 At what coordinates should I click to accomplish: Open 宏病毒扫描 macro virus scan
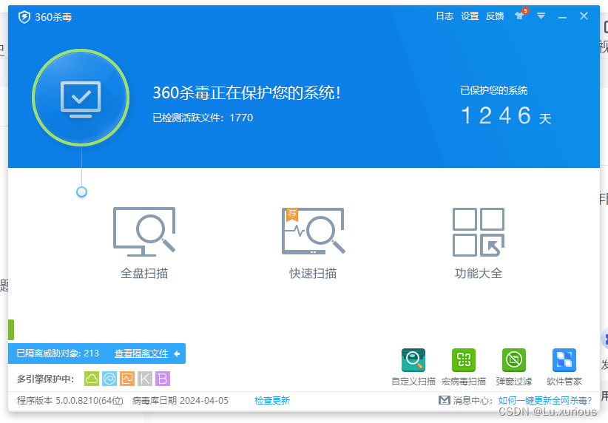coord(464,367)
